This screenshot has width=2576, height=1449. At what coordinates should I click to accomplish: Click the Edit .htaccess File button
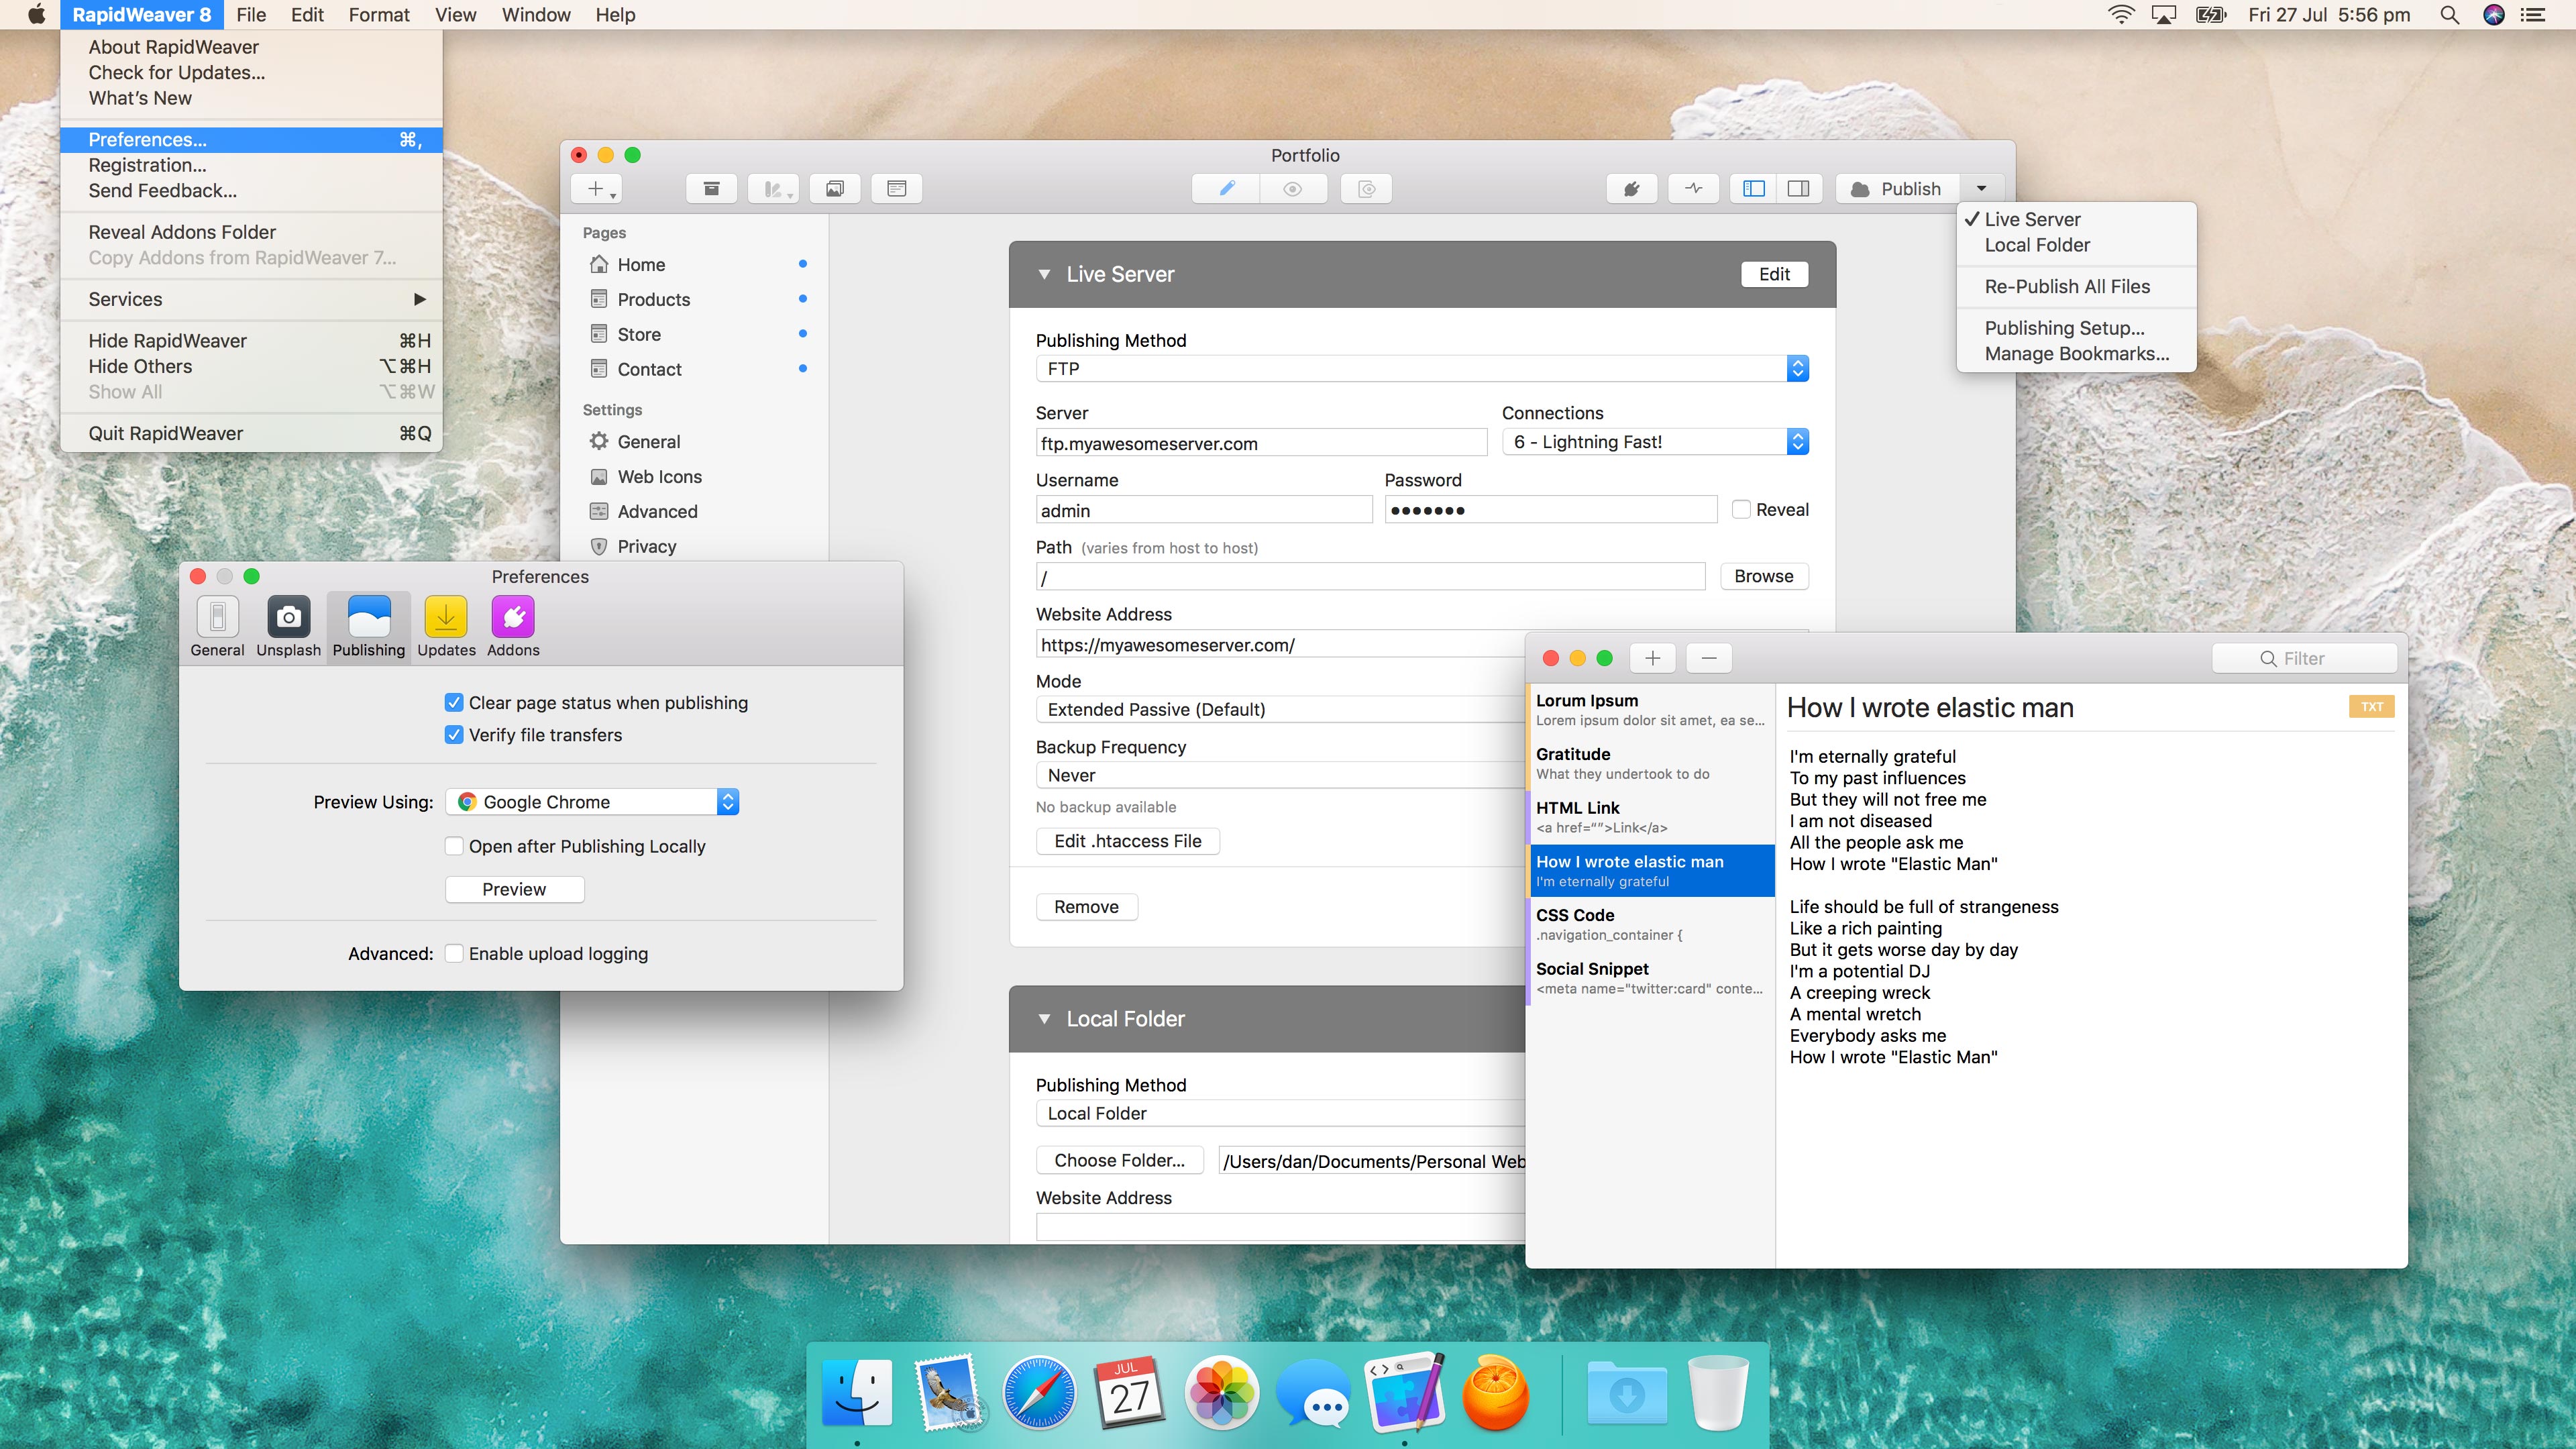click(1127, 841)
